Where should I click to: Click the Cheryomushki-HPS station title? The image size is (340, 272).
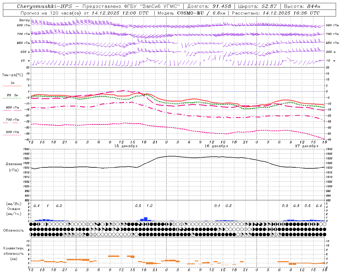tap(45, 6)
